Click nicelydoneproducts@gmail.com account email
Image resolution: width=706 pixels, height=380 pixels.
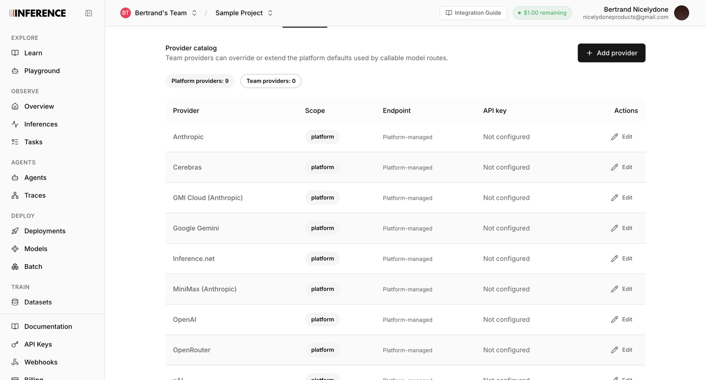click(625, 17)
